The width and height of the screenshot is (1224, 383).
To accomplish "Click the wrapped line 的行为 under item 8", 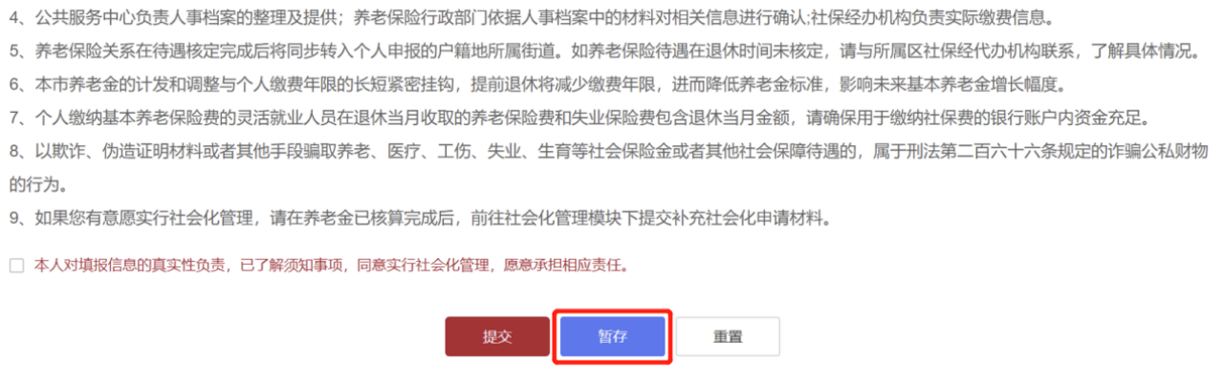I will click(33, 182).
